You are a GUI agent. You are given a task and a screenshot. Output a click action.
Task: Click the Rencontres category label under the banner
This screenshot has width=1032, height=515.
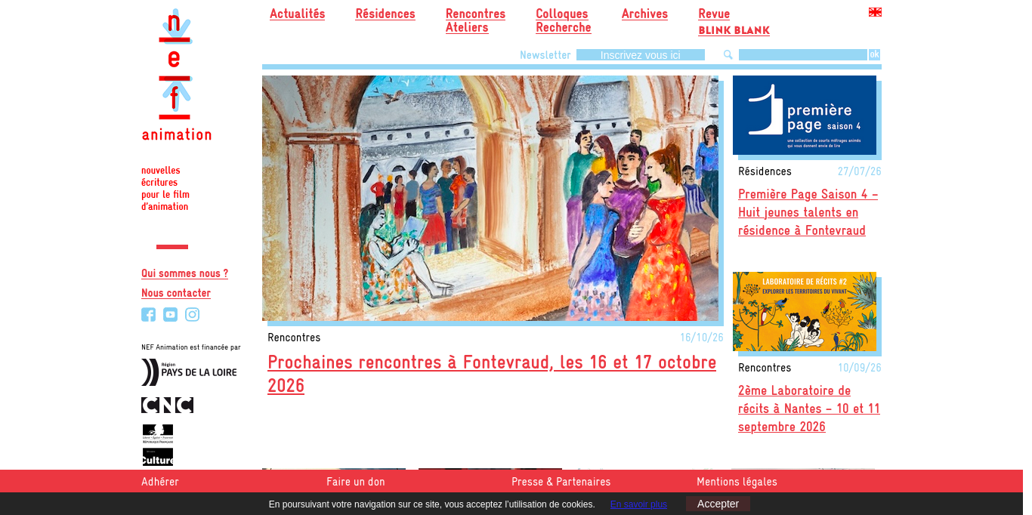point(294,338)
